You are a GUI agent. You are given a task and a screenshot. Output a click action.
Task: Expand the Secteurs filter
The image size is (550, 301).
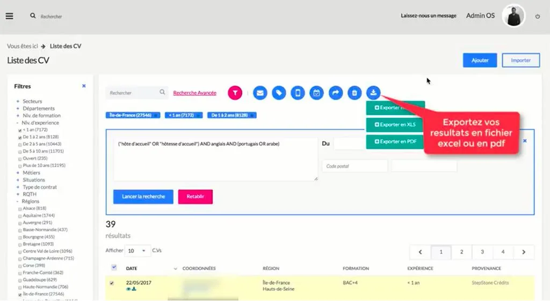pos(18,101)
